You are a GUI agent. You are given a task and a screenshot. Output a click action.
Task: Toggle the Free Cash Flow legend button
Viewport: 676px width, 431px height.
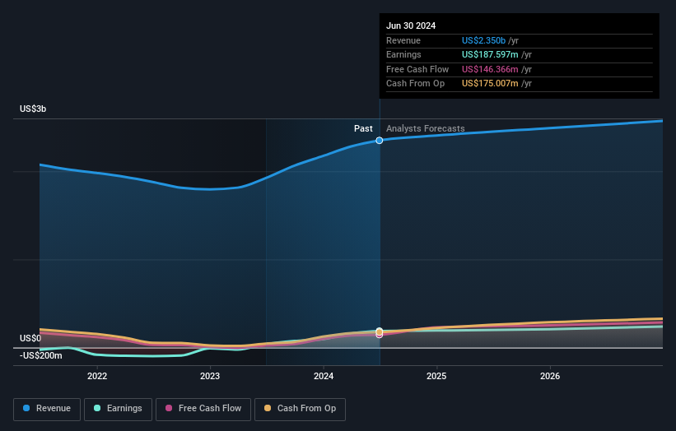pos(203,409)
